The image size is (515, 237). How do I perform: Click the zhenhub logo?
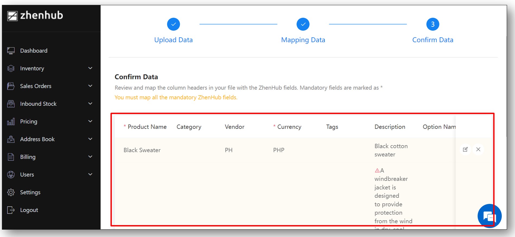pos(35,16)
